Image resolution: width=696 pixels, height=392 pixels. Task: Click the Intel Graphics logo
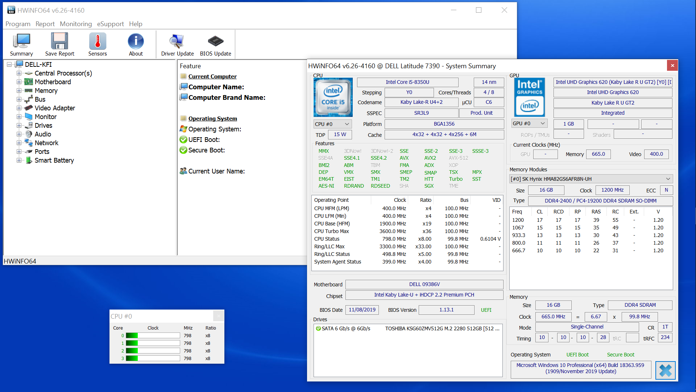529,97
